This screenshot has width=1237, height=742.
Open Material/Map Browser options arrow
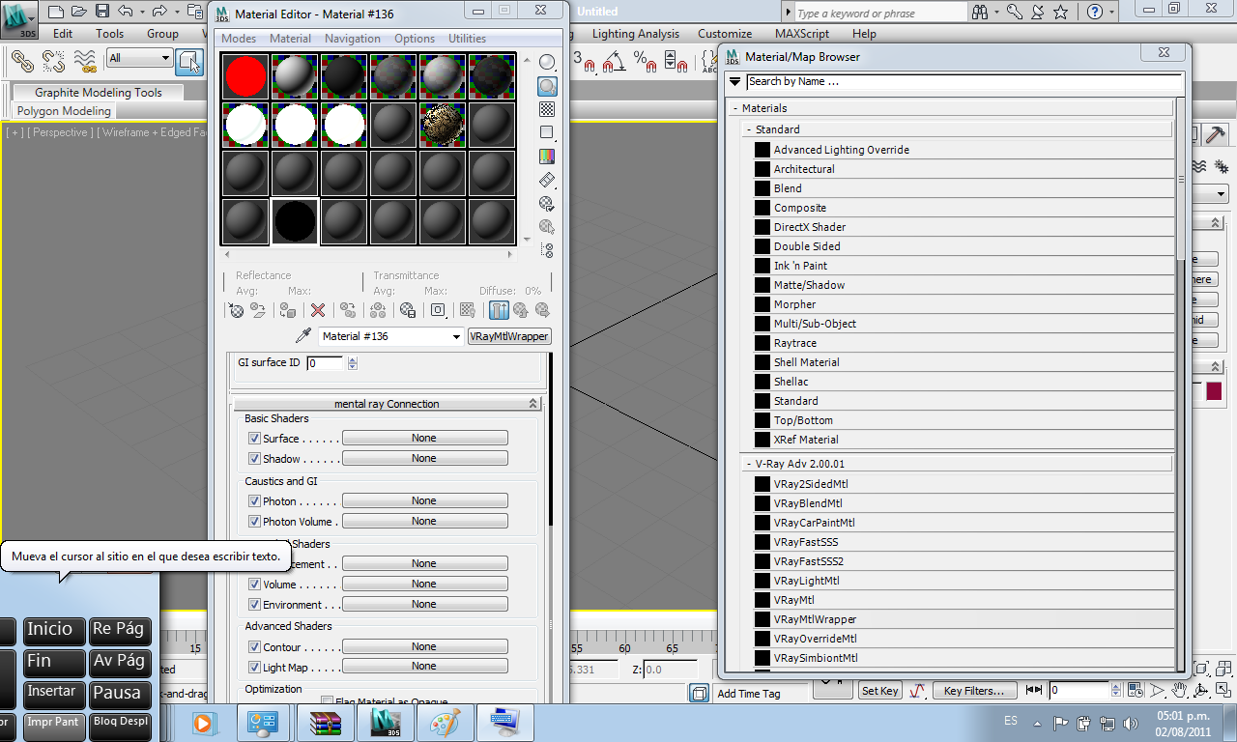735,82
